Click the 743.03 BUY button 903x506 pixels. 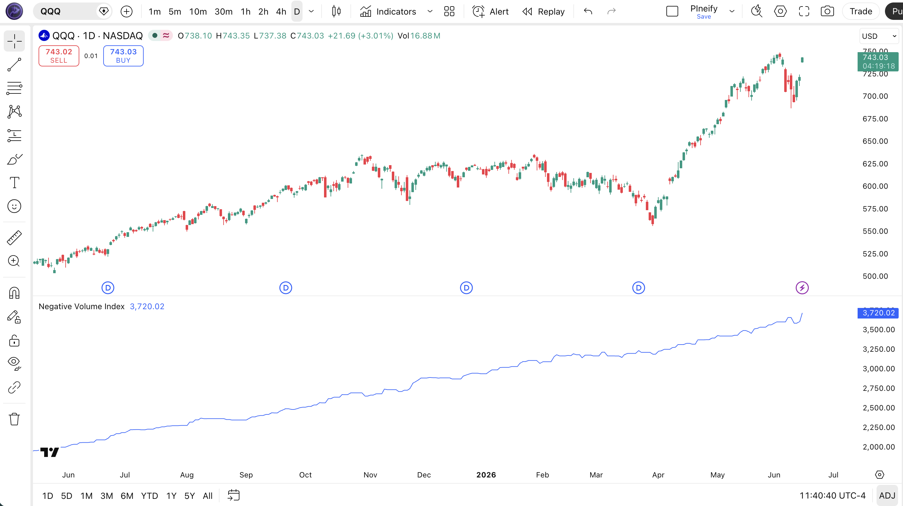[x=123, y=56]
